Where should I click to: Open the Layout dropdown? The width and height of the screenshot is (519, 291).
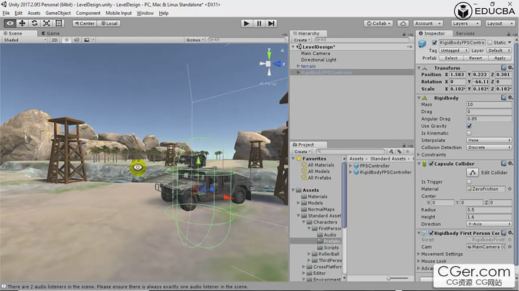(x=500, y=24)
